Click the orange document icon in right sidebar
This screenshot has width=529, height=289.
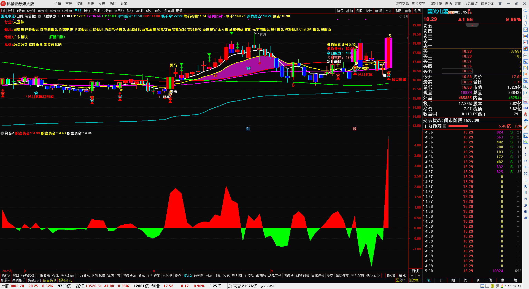pos(526,74)
